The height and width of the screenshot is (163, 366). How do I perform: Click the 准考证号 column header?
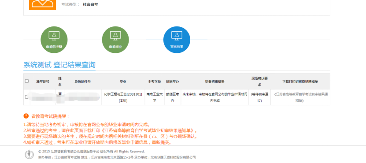[x=43, y=81]
